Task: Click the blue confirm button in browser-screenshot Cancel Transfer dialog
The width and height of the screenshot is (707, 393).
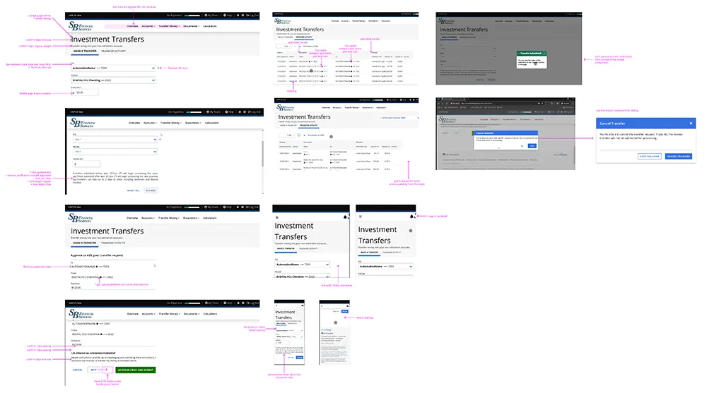Action: point(532,146)
